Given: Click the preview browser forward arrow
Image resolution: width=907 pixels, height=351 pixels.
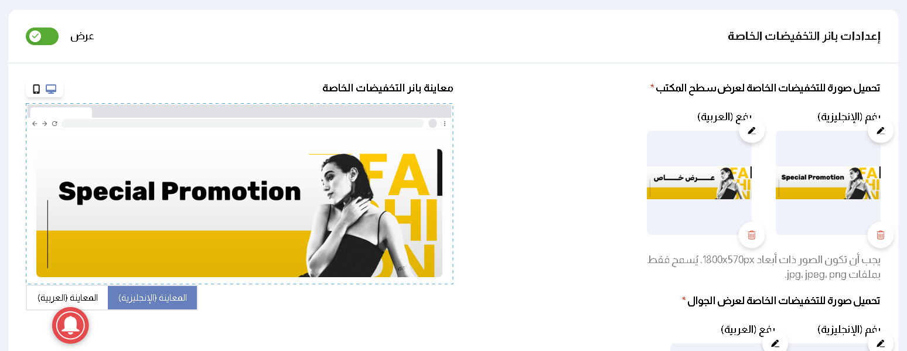Looking at the screenshot, I should coord(45,124).
